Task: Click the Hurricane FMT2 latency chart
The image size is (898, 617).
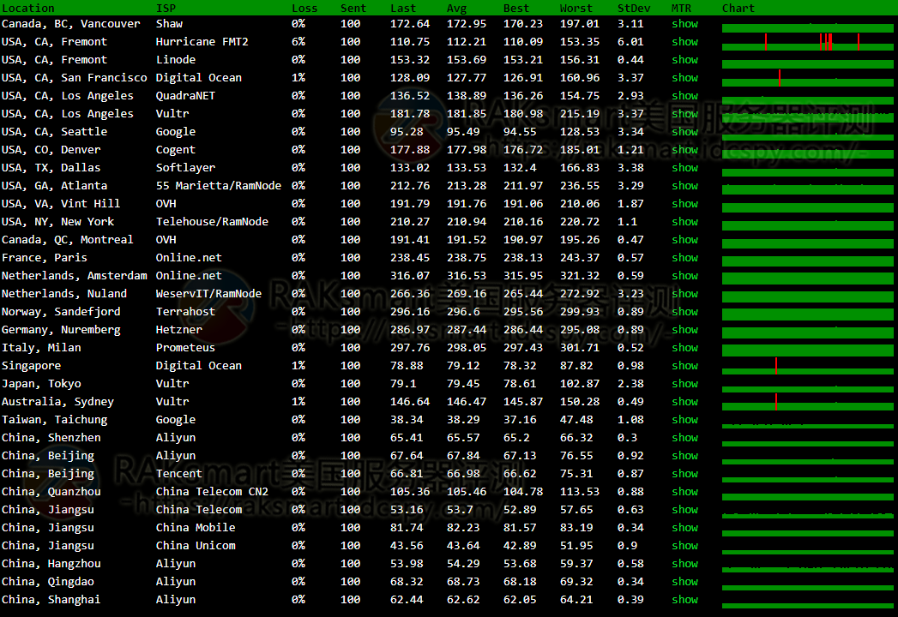Action: (x=807, y=42)
